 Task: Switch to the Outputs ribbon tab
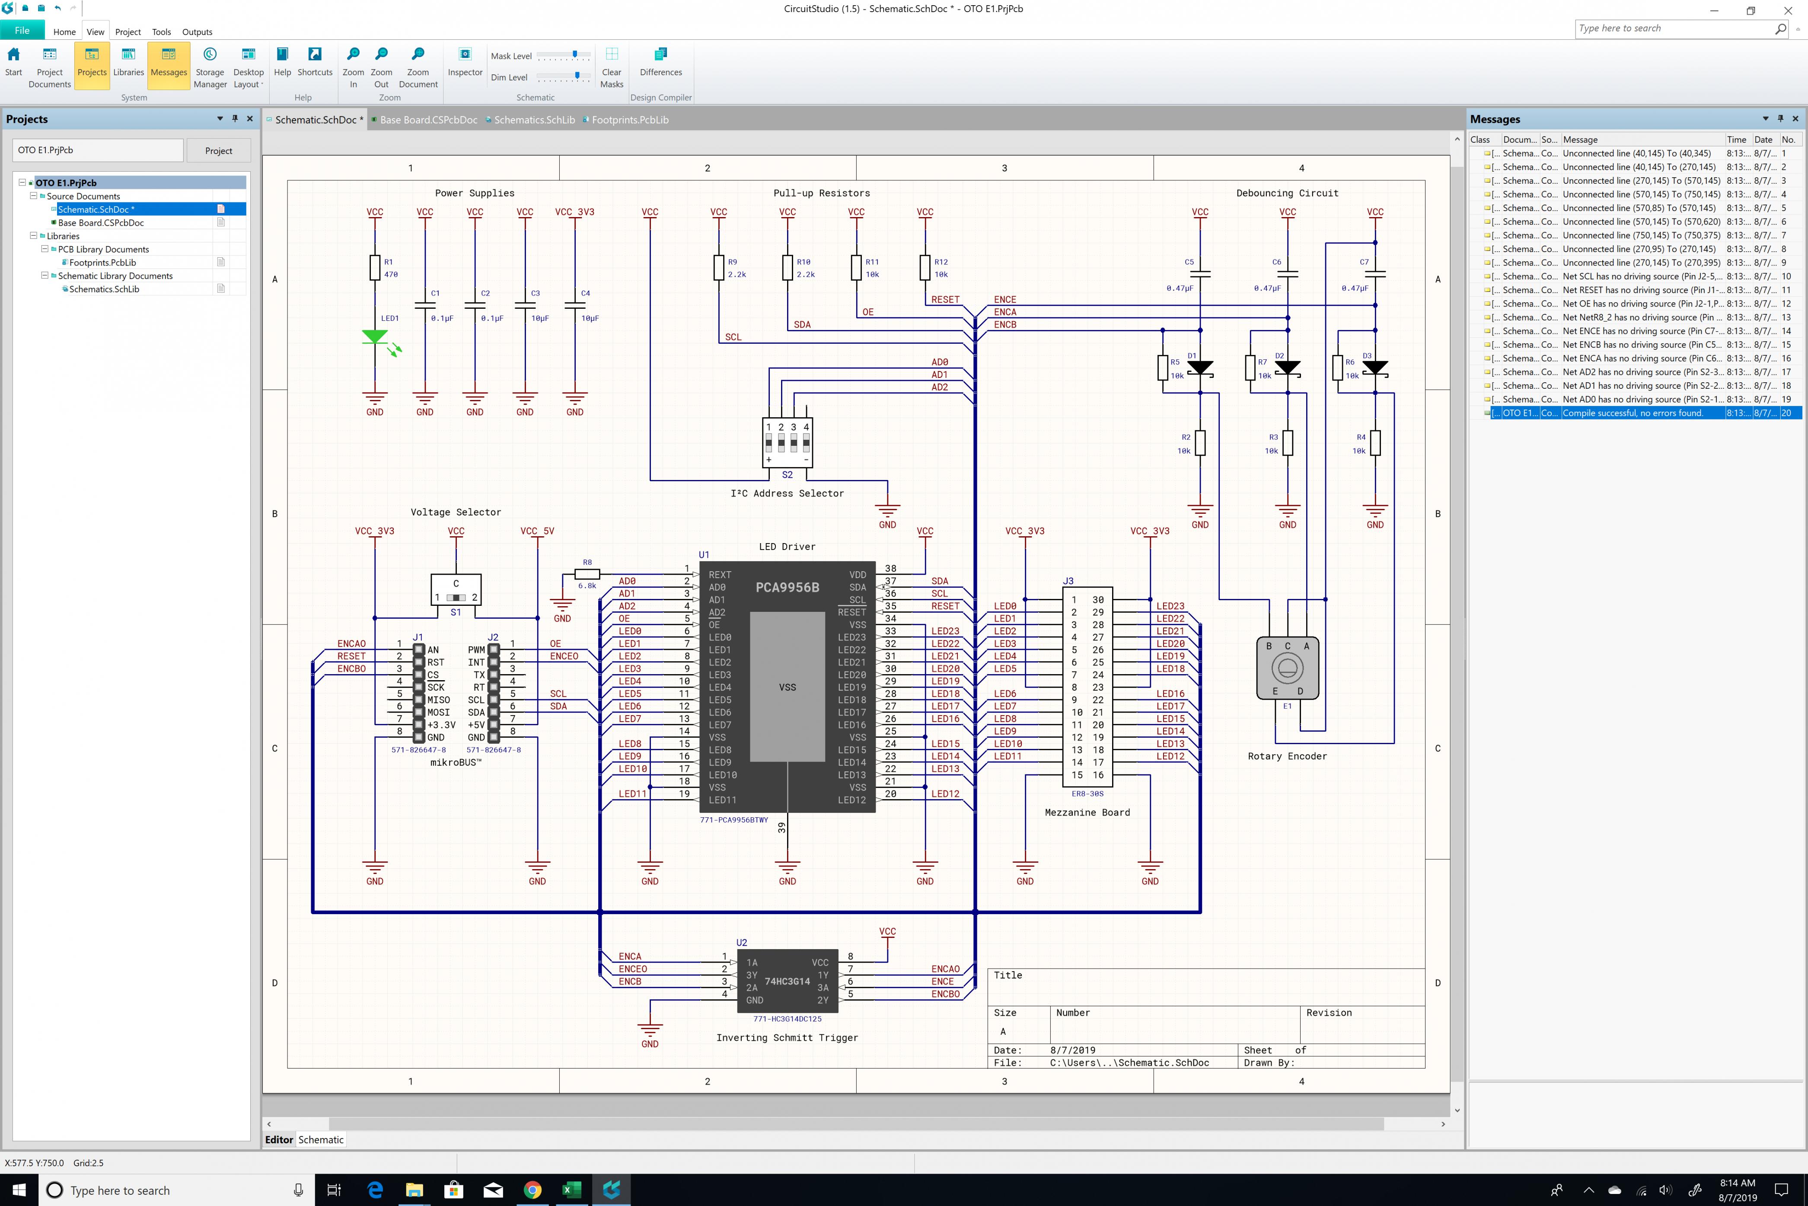click(197, 32)
